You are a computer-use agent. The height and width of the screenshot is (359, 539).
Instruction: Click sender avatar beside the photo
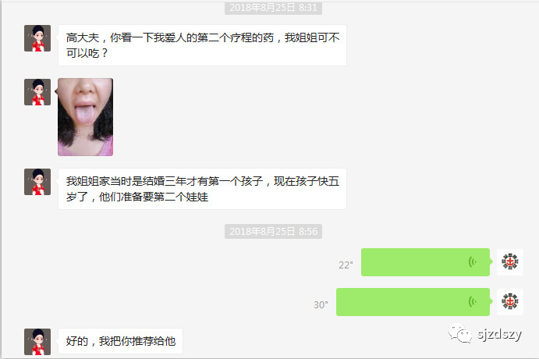(37, 92)
